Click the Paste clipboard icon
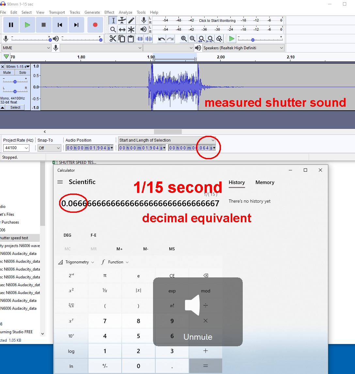 [131, 39]
